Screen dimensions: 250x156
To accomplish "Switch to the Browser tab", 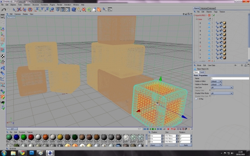I will [212, 8].
